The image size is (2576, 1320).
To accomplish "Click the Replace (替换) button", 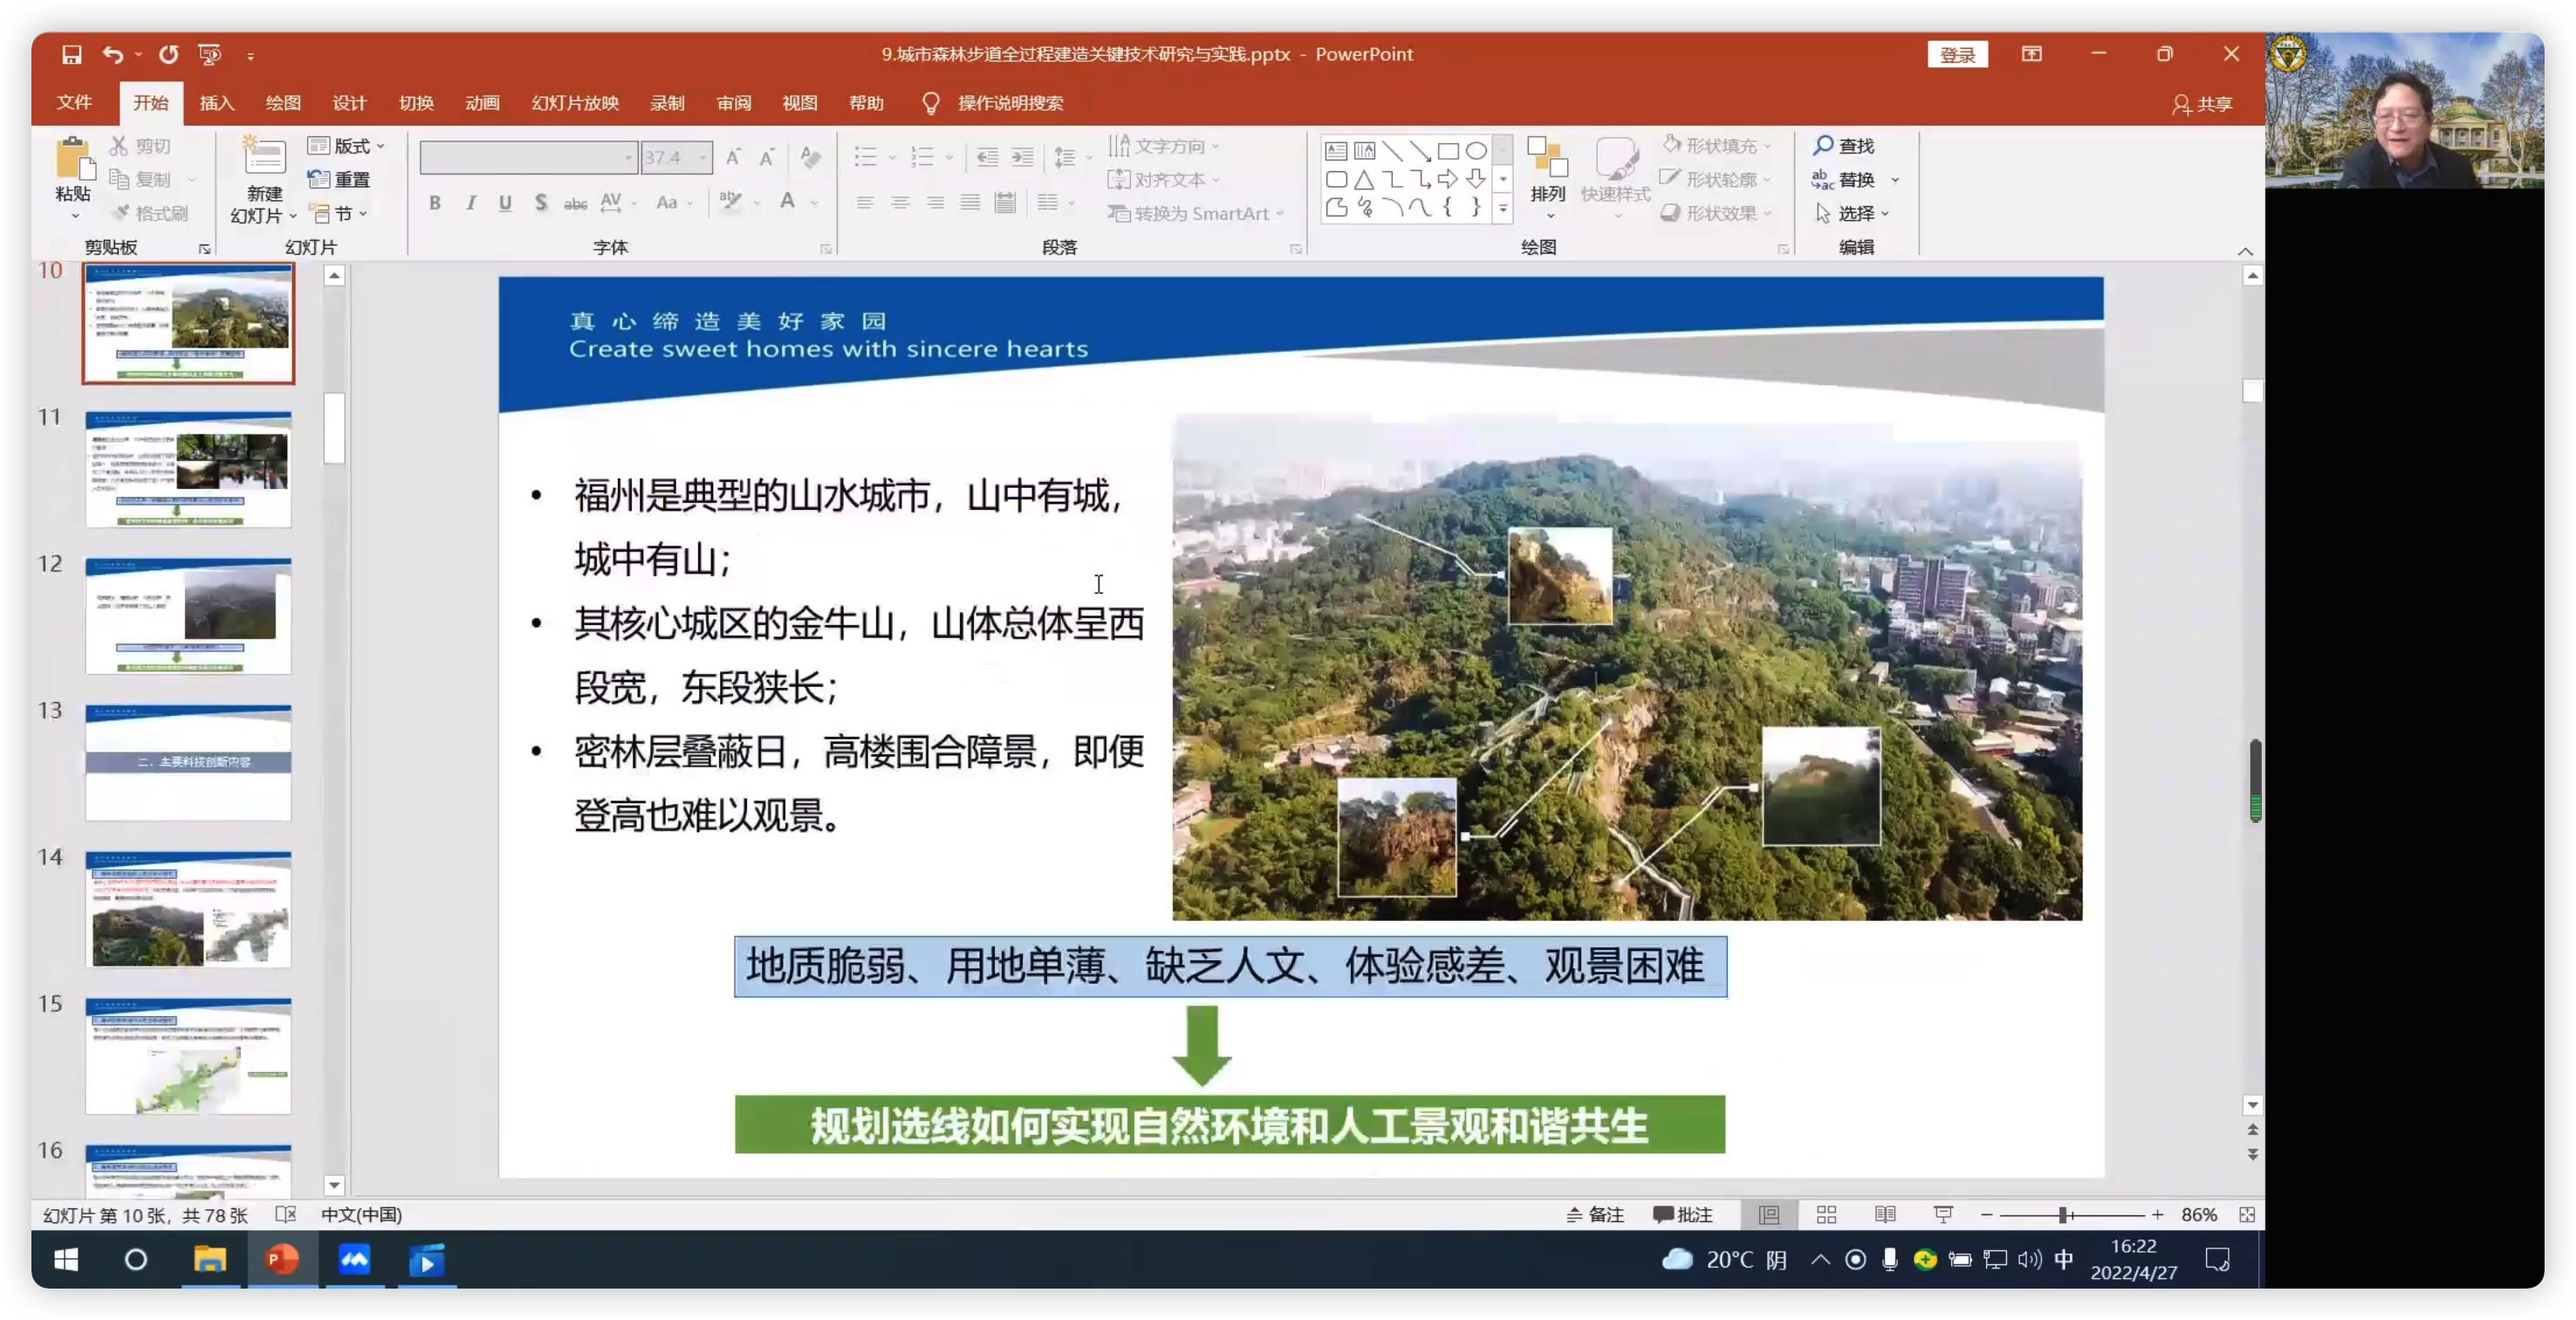I will click(x=1843, y=179).
